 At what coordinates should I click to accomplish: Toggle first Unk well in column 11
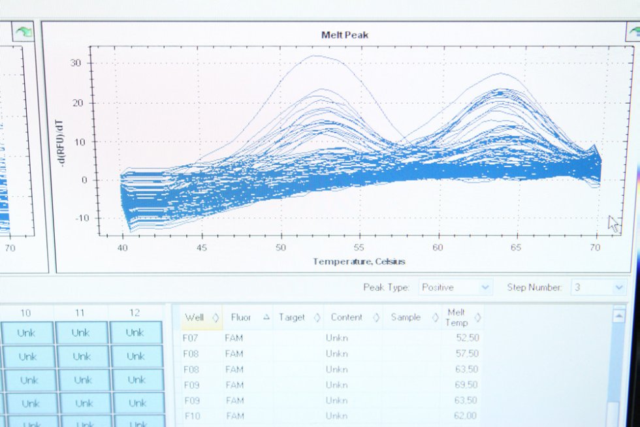point(81,333)
